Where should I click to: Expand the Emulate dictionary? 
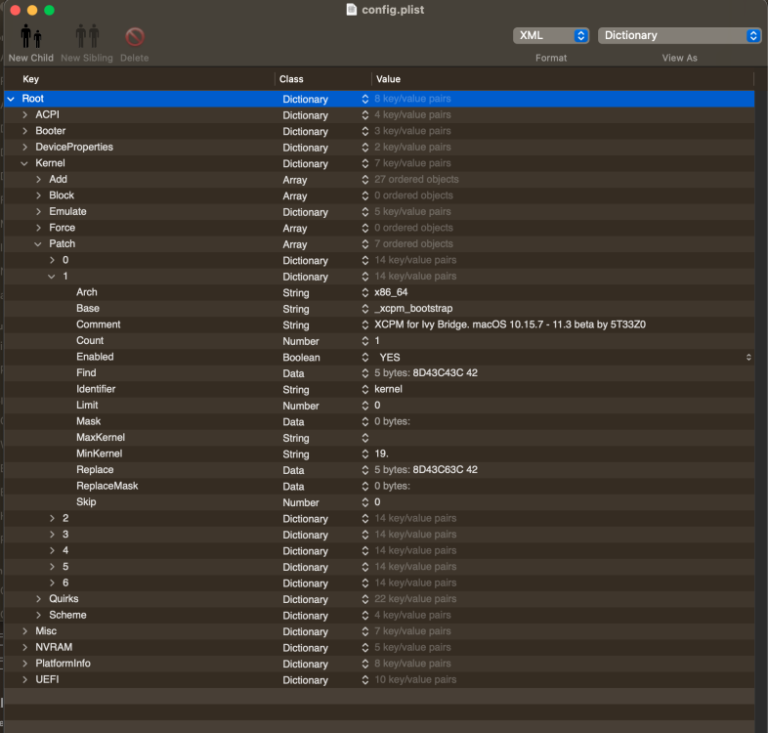38,212
